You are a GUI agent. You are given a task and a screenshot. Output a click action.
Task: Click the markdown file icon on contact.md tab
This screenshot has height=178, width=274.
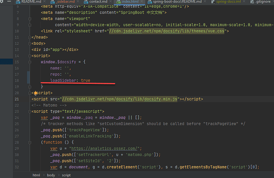coord(86,2)
